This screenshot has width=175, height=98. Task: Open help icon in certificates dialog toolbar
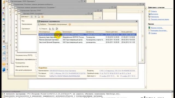click(70, 24)
